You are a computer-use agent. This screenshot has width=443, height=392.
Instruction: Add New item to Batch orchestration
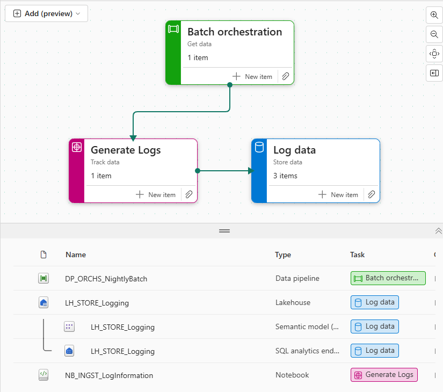tap(252, 77)
